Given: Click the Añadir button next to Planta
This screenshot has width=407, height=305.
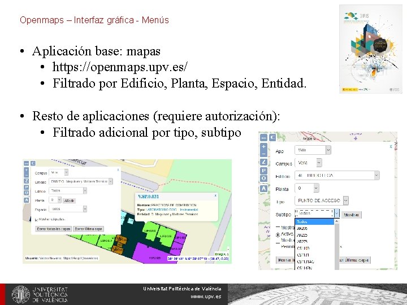Looking at the screenshot, I should [70, 201].
